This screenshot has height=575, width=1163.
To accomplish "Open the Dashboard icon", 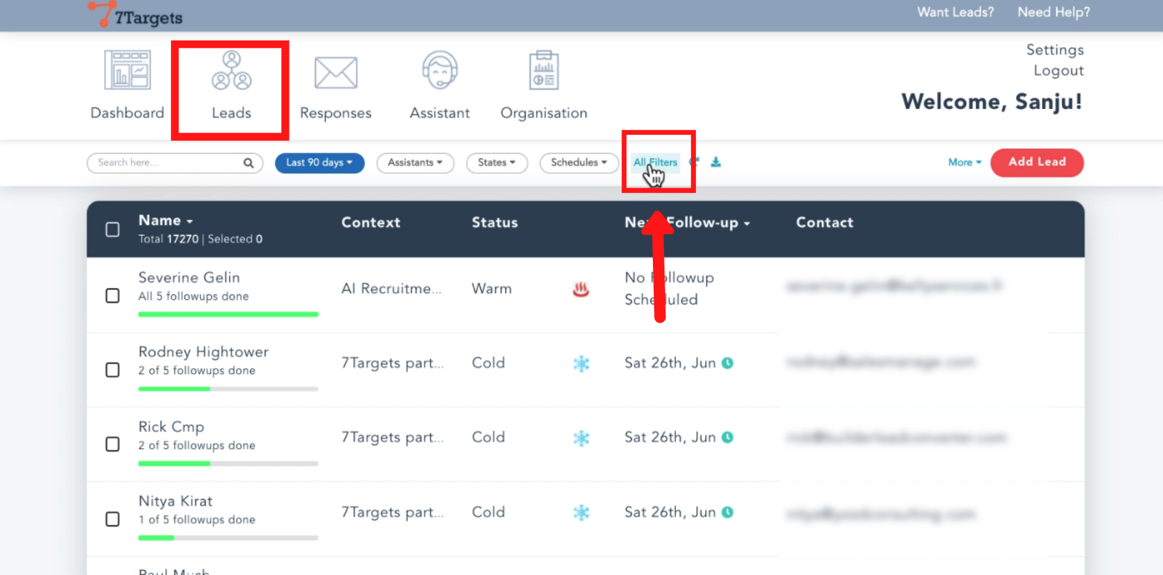I will (x=127, y=71).
